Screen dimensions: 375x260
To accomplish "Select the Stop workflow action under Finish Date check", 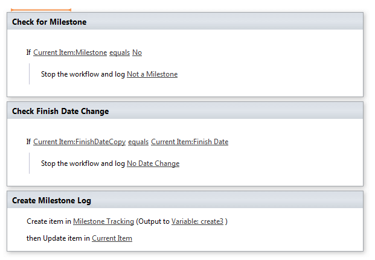I will click(x=83, y=163).
